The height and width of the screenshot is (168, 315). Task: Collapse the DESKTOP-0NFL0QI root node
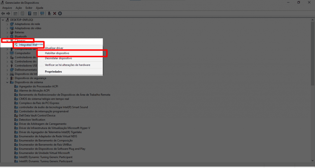[3, 20]
